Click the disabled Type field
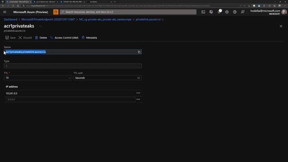The width and height of the screenshot is (288, 162). 73,66
